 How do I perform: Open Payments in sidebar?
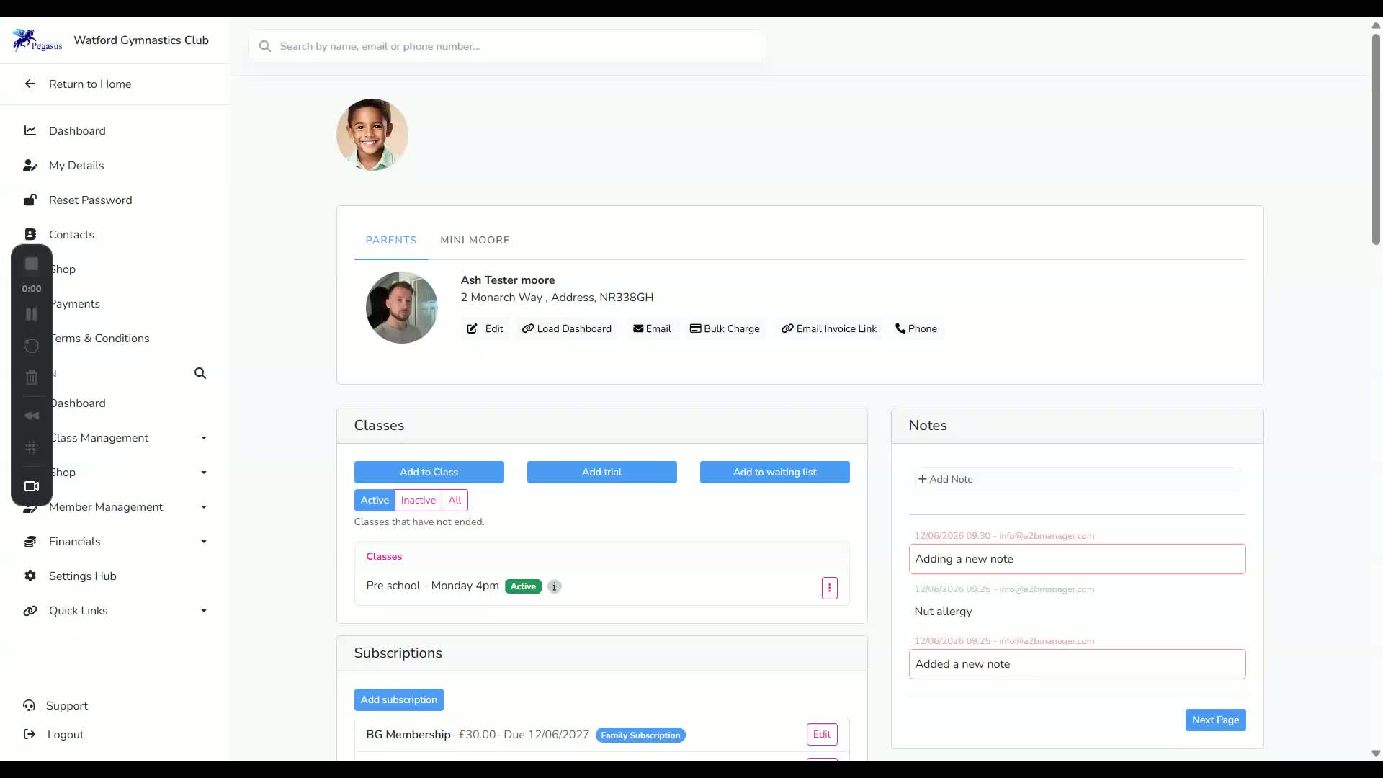[75, 303]
